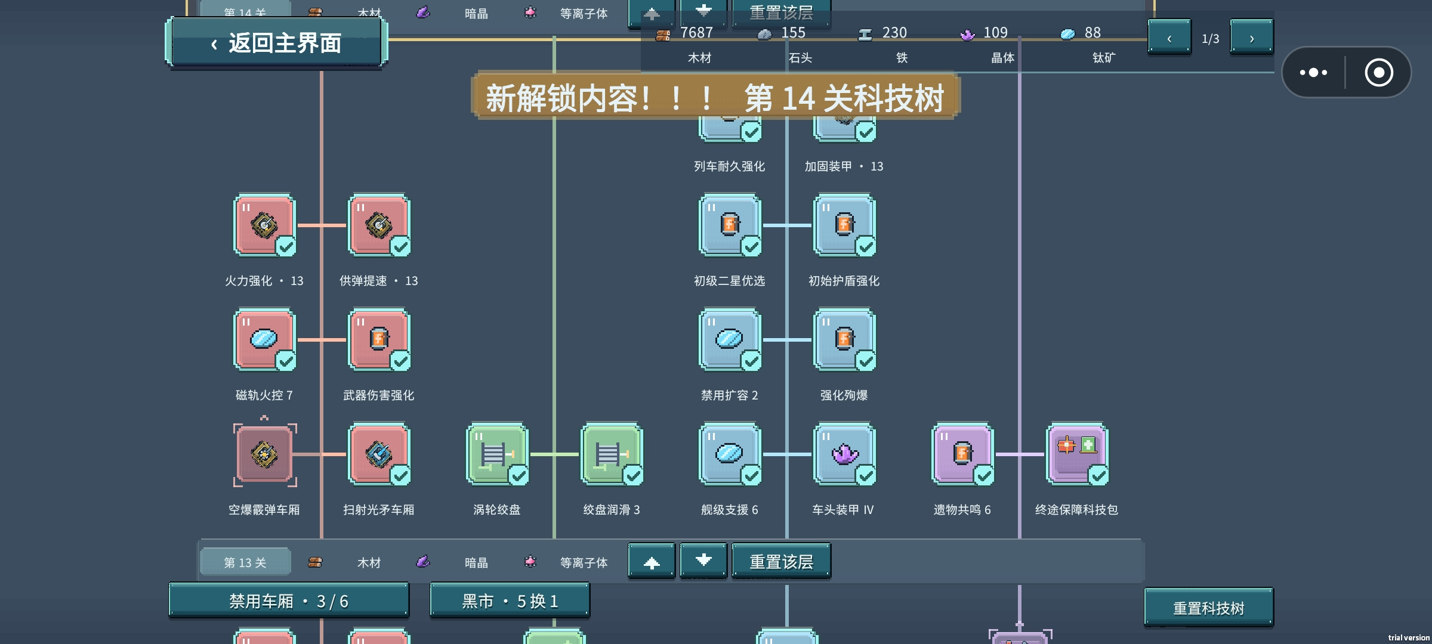Open the 舰级支援 6 node
Screen dimensions: 1432x644
pyautogui.click(x=730, y=454)
